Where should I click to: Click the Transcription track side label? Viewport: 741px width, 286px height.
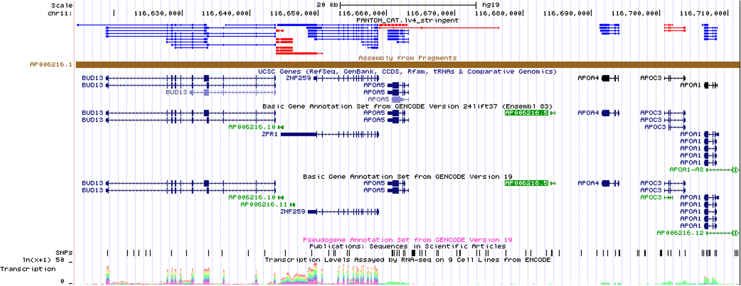click(28, 269)
